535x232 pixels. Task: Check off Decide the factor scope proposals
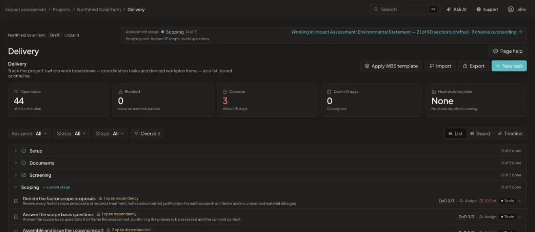16,201
